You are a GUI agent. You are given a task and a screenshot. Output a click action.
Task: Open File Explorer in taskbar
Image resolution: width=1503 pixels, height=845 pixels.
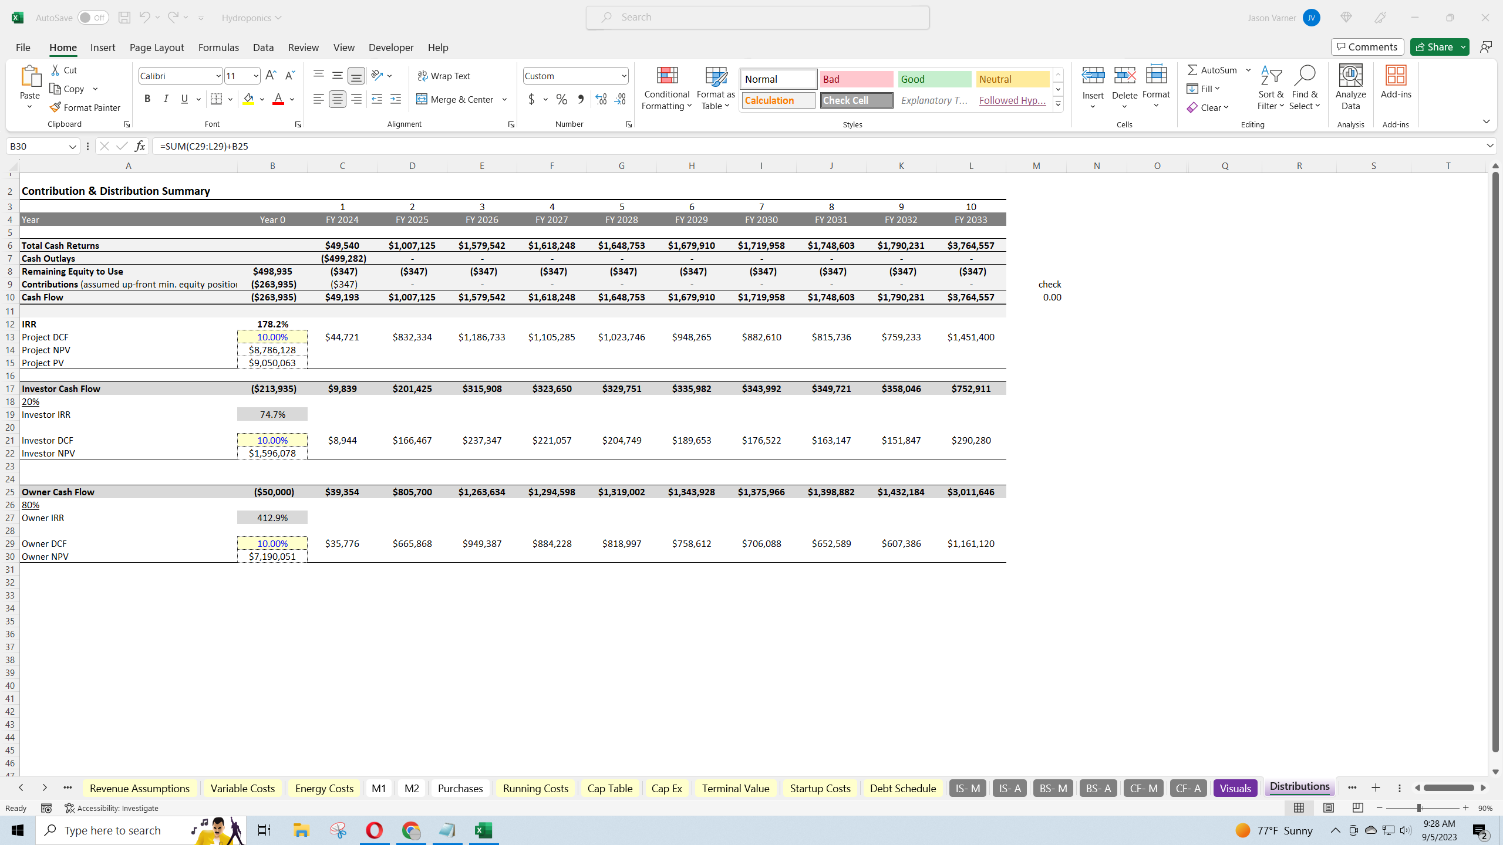pos(301,830)
